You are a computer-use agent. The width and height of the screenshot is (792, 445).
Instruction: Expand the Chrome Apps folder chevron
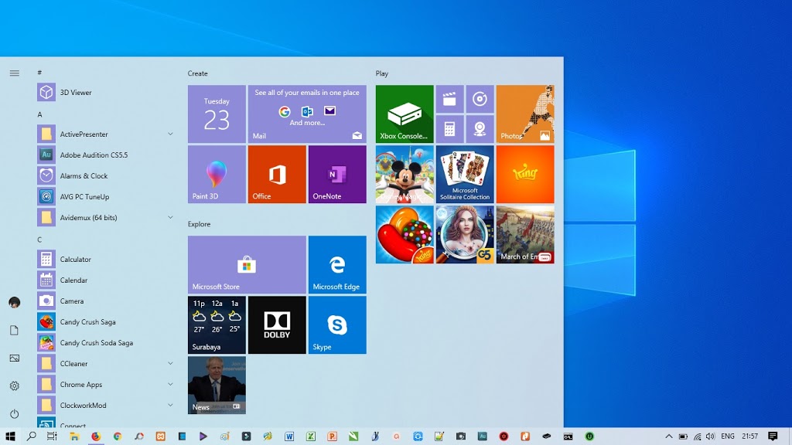pos(170,384)
